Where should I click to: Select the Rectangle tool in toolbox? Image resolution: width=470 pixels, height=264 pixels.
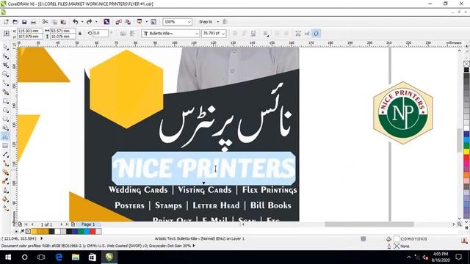[x=5, y=101]
